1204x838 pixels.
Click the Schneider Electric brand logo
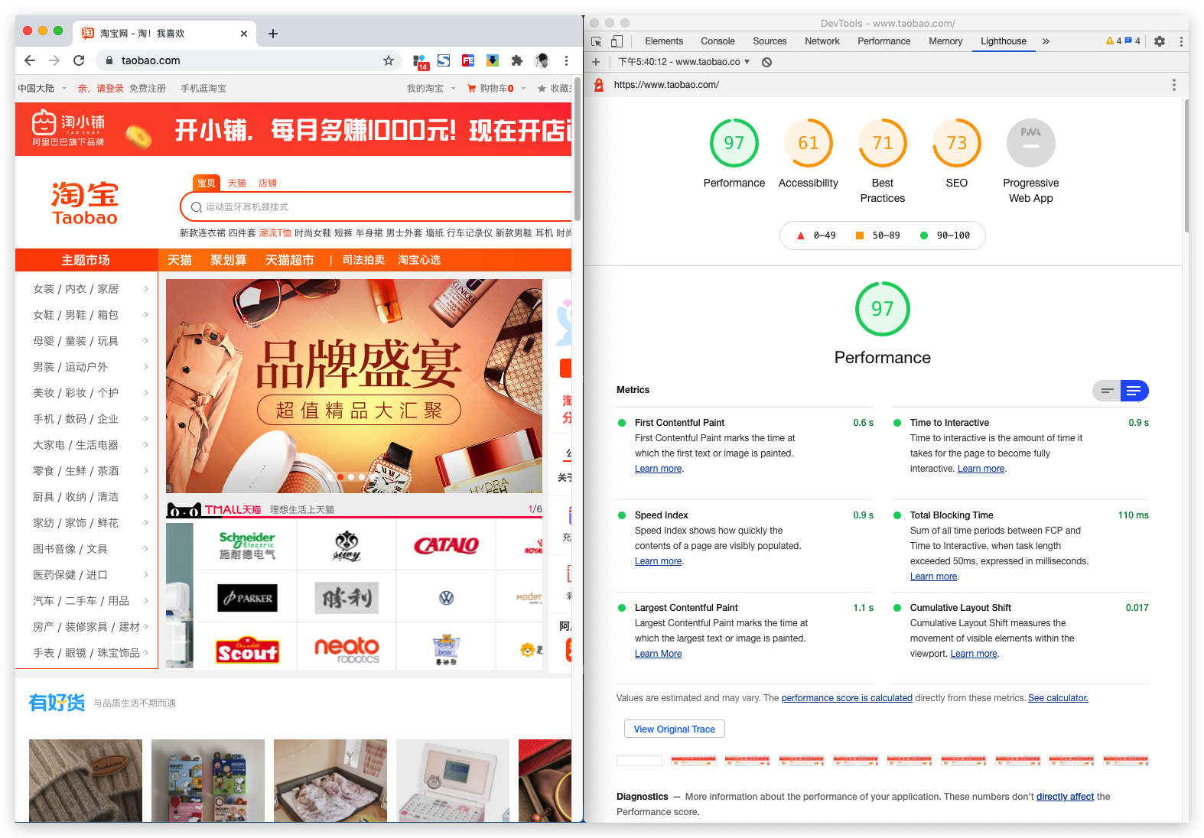tap(247, 545)
